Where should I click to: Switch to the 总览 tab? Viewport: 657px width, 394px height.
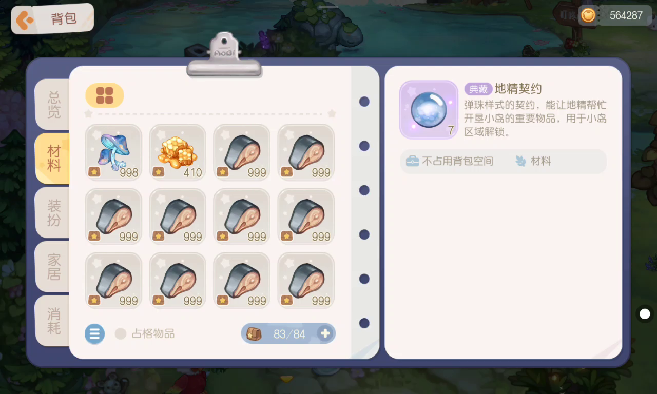[x=53, y=104]
